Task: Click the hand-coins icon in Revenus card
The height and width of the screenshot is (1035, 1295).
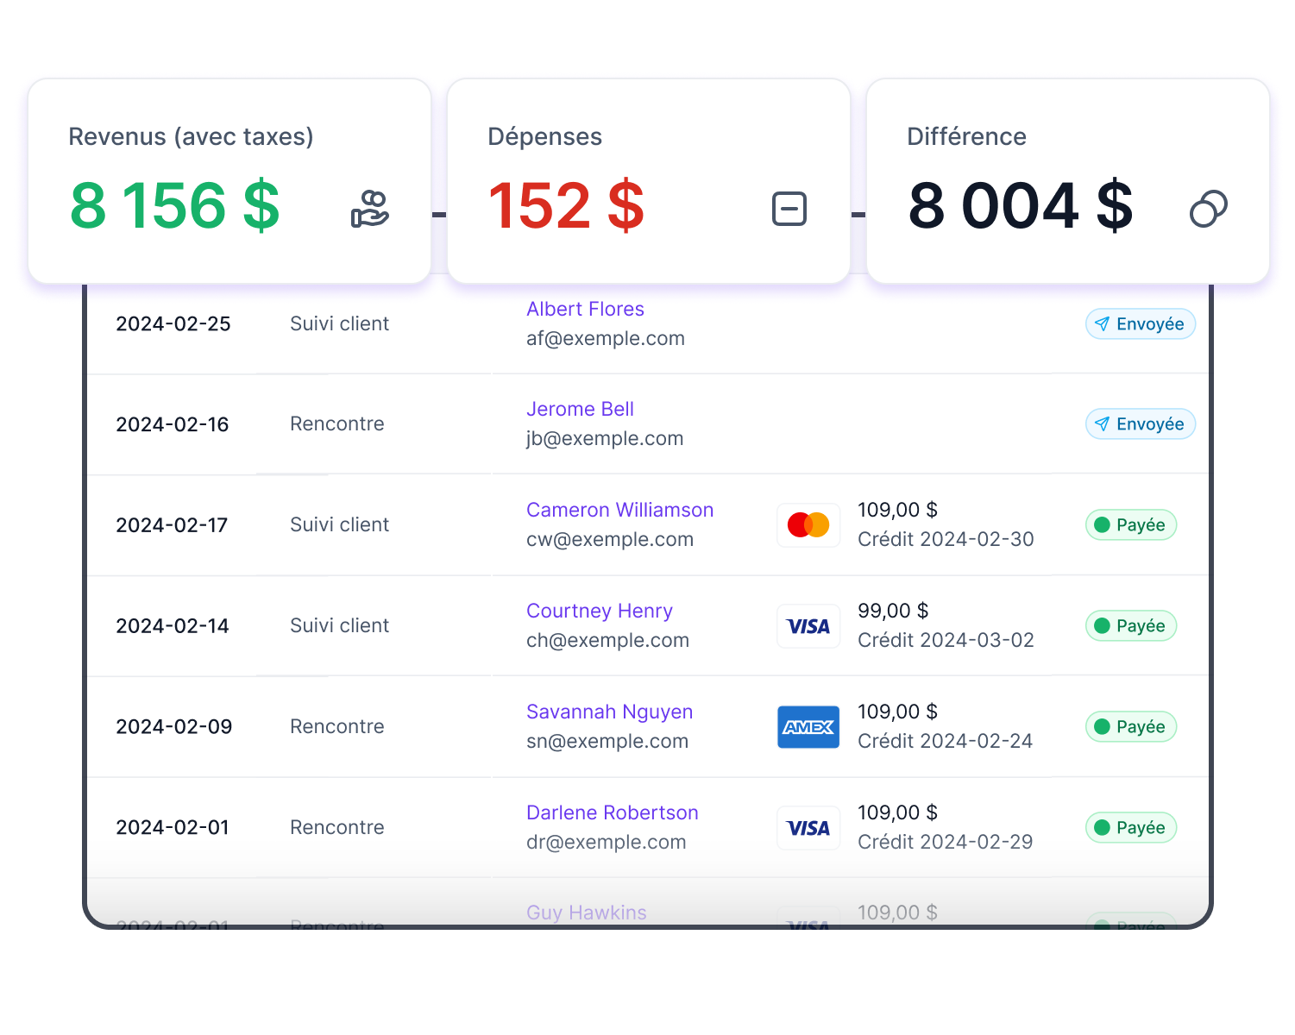Action: click(x=370, y=209)
